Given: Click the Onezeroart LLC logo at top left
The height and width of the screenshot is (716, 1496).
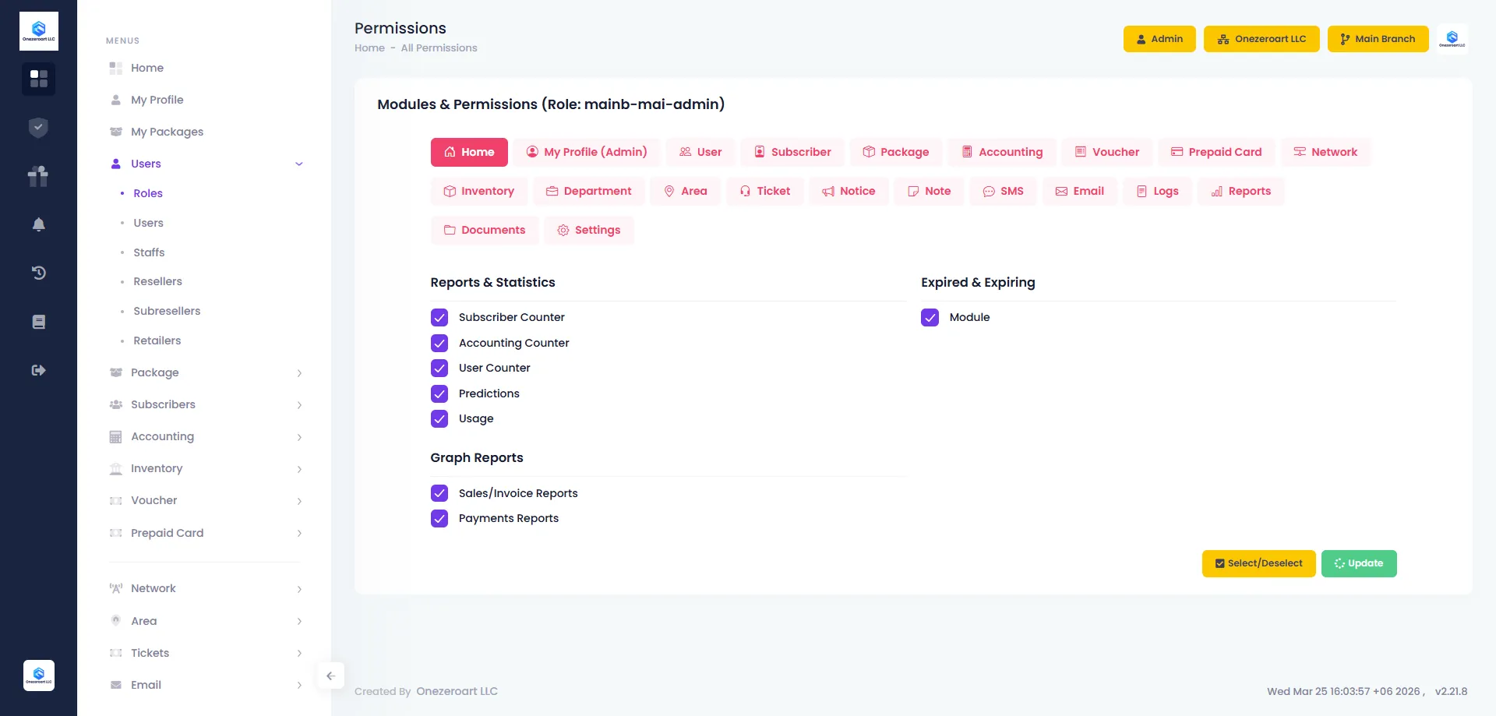Looking at the screenshot, I should (38, 30).
